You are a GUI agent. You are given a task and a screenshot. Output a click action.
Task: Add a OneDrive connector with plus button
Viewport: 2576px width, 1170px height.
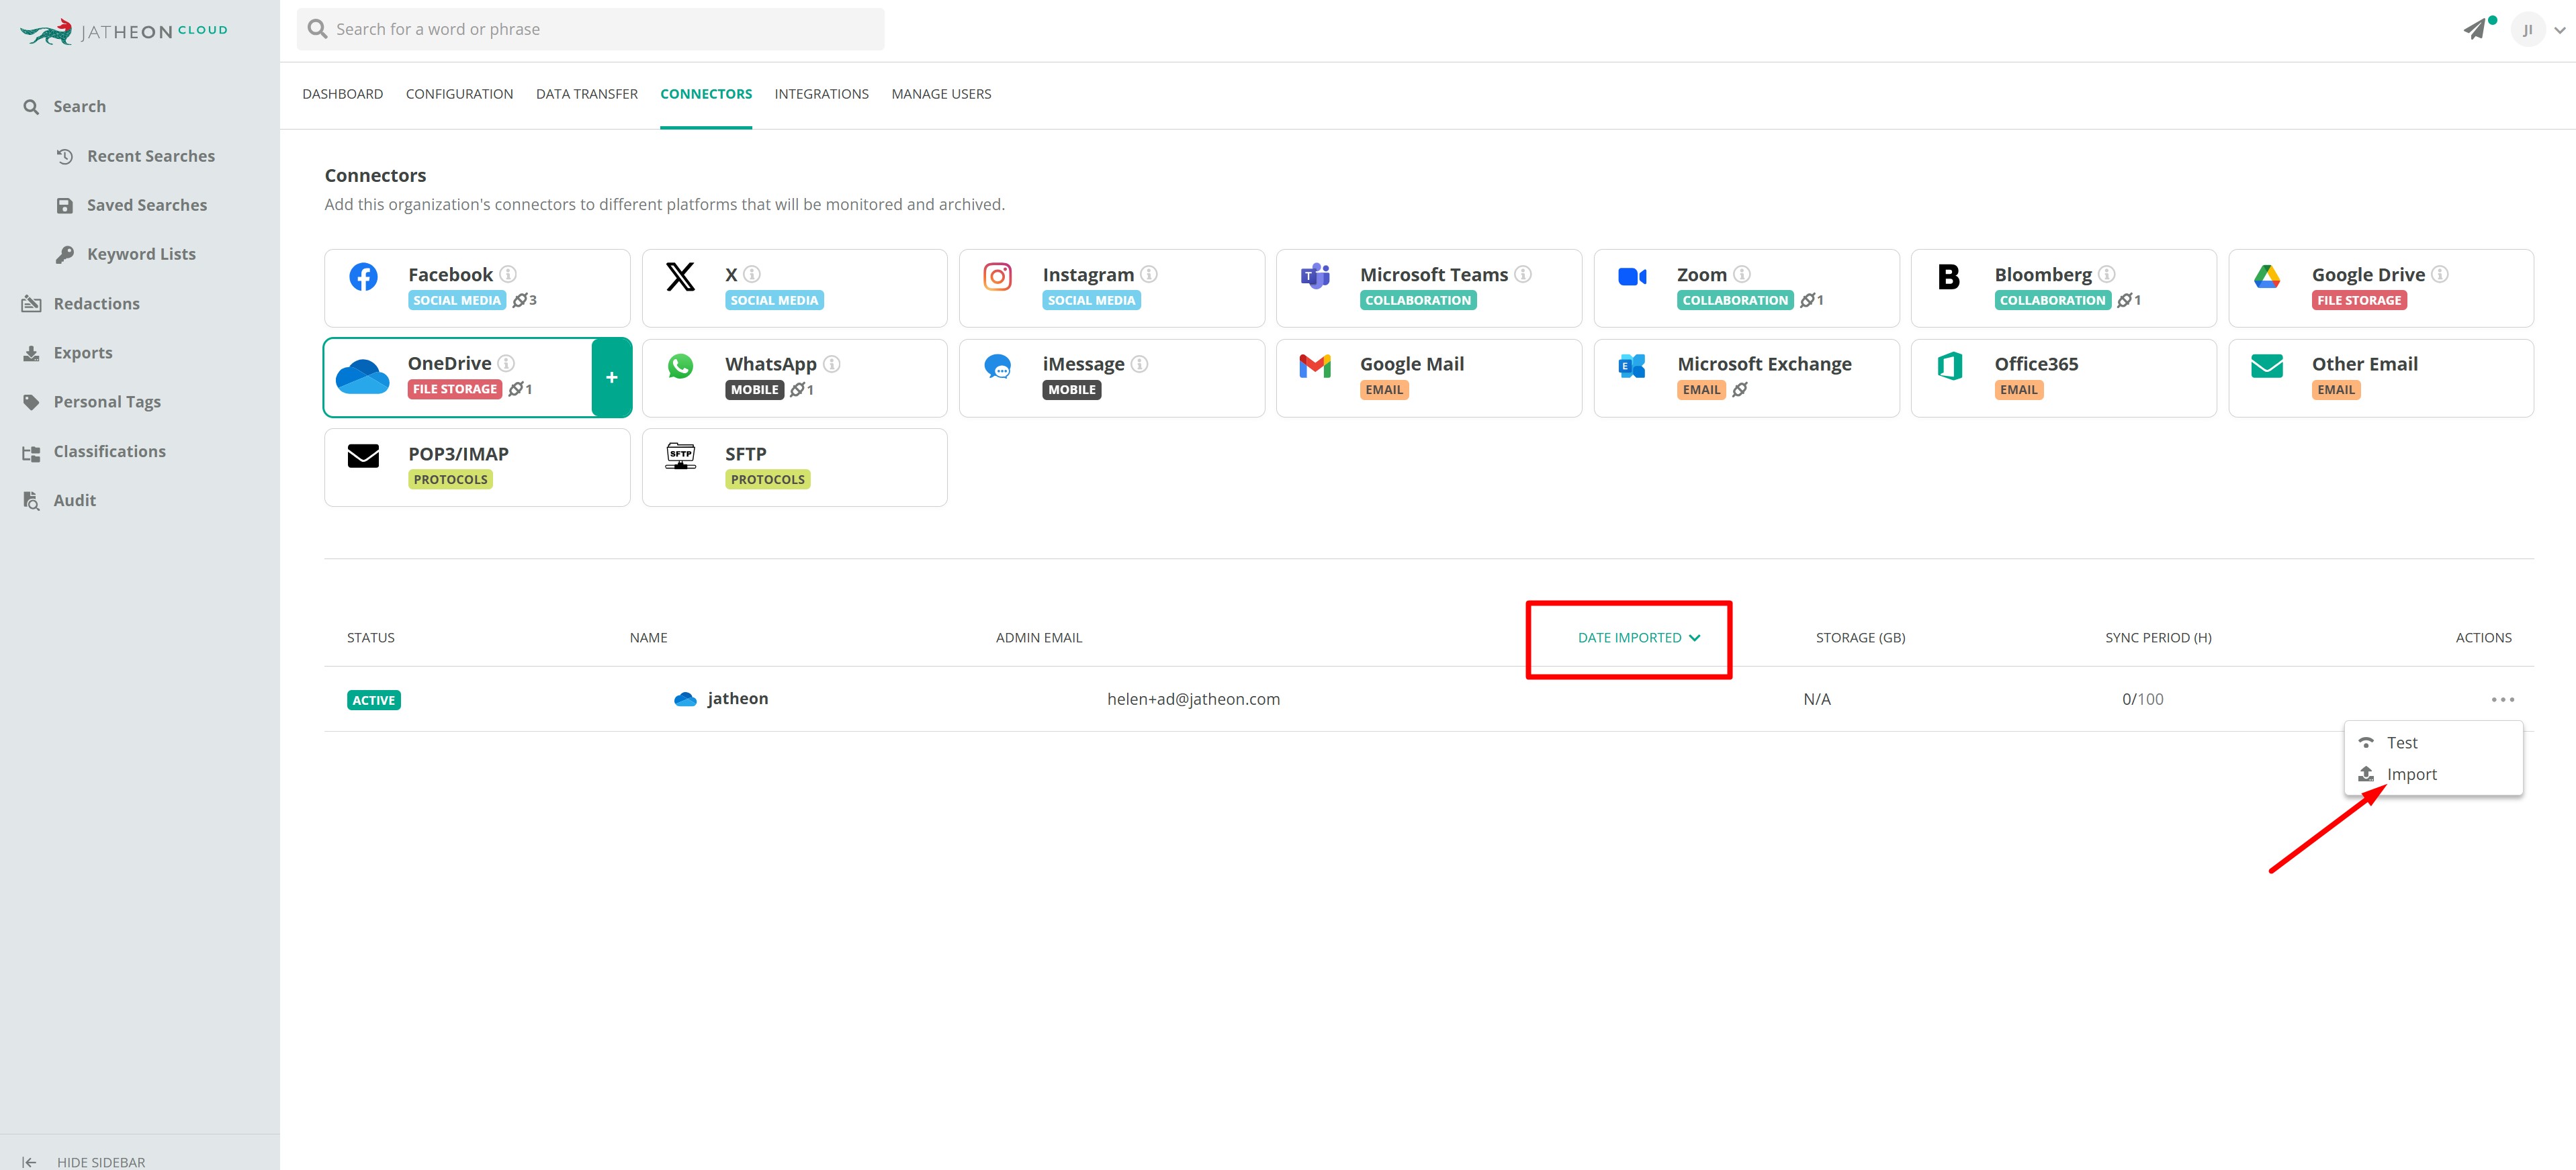pyautogui.click(x=612, y=378)
